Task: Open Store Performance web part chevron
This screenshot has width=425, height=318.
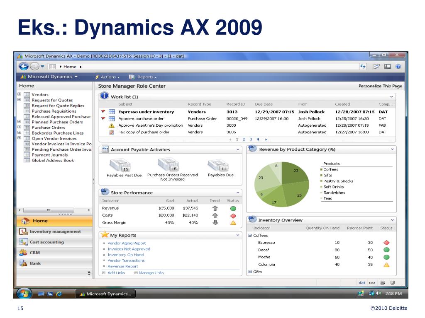Action: (238, 193)
